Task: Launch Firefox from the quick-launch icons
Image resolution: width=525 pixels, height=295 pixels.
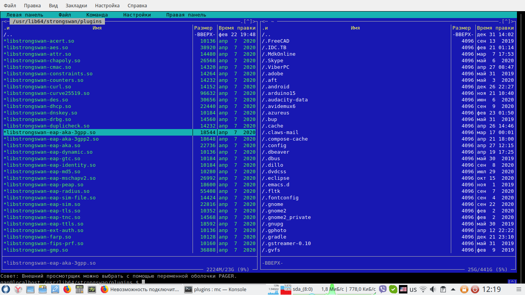Action: click(x=67, y=289)
